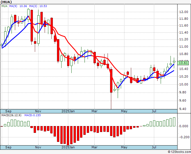Click the latest green candlestick near 10.61
The image size is (191, 154).
(174, 62)
